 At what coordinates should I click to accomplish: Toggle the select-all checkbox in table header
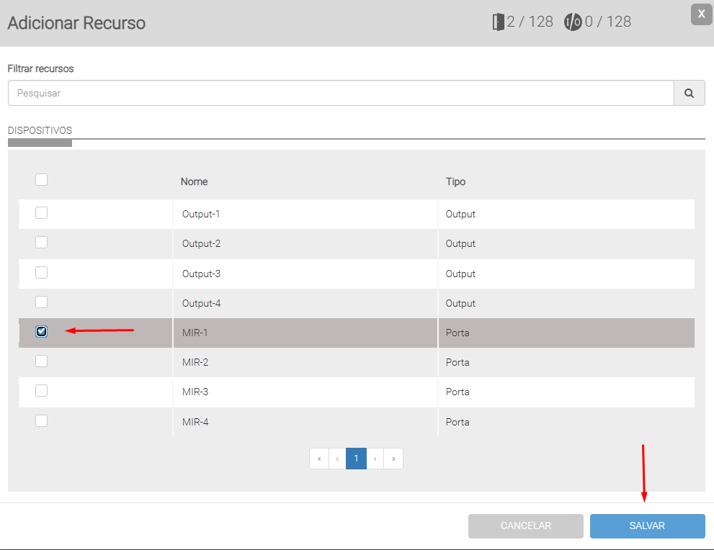(x=42, y=180)
